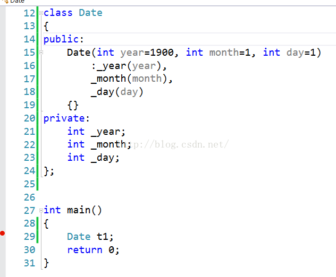The image size is (336, 277).
Task: Click 'int _year;' member declaration
Action: pyautogui.click(x=96, y=132)
